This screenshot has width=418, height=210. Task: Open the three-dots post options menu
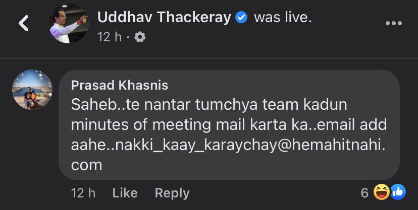click(393, 23)
